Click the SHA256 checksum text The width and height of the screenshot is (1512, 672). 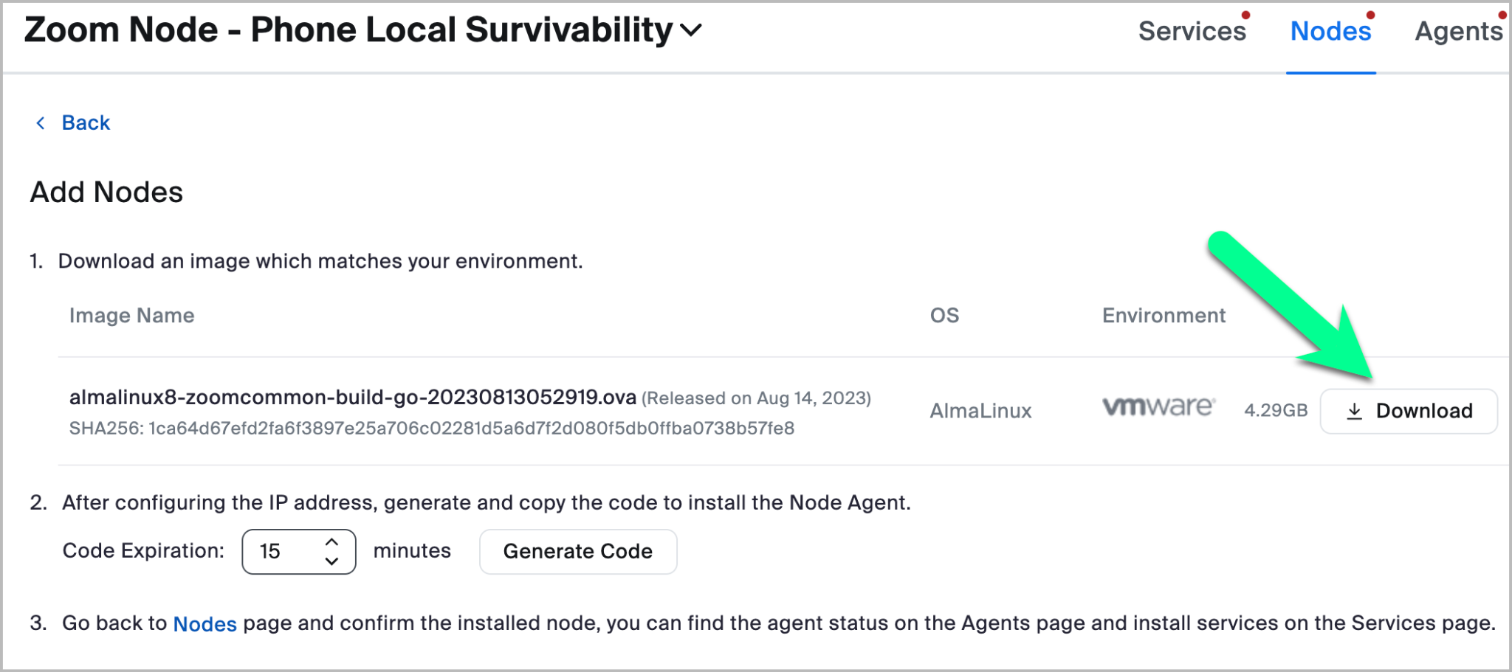(x=431, y=429)
